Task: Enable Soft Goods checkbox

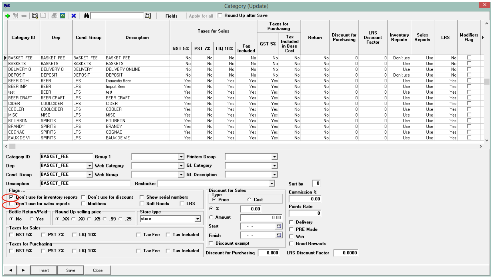Action: 142,204
